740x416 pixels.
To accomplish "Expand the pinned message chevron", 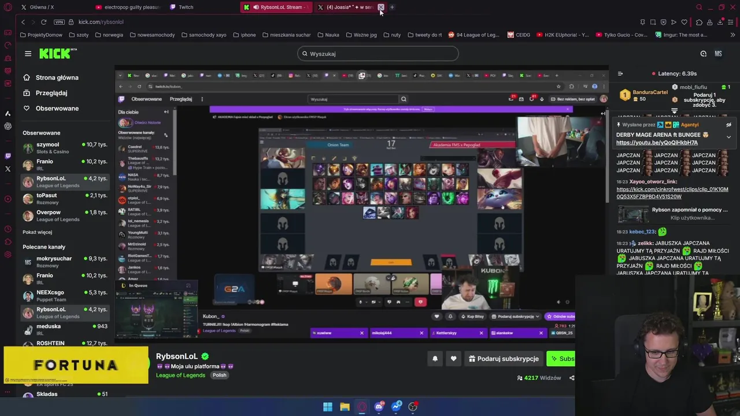I will point(728,137).
